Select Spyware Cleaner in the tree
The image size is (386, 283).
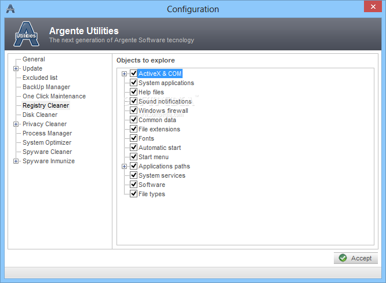tap(48, 152)
